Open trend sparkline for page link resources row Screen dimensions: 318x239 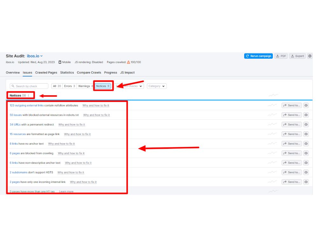tap(272, 134)
